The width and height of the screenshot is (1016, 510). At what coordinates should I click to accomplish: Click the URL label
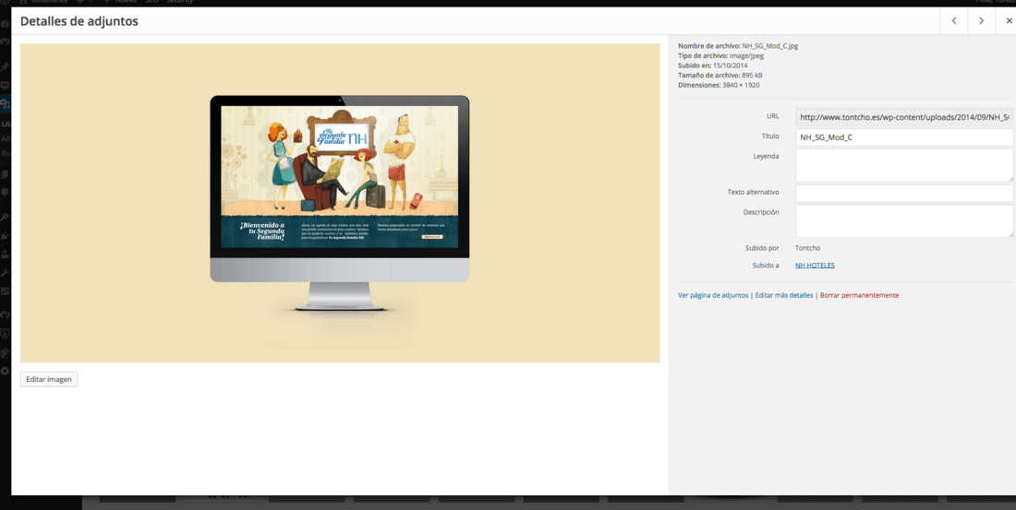click(x=772, y=116)
